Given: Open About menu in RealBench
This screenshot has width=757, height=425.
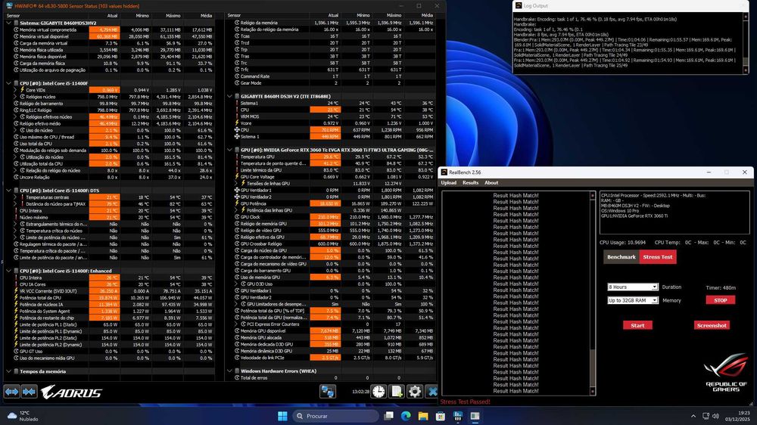Looking at the screenshot, I should [x=491, y=183].
